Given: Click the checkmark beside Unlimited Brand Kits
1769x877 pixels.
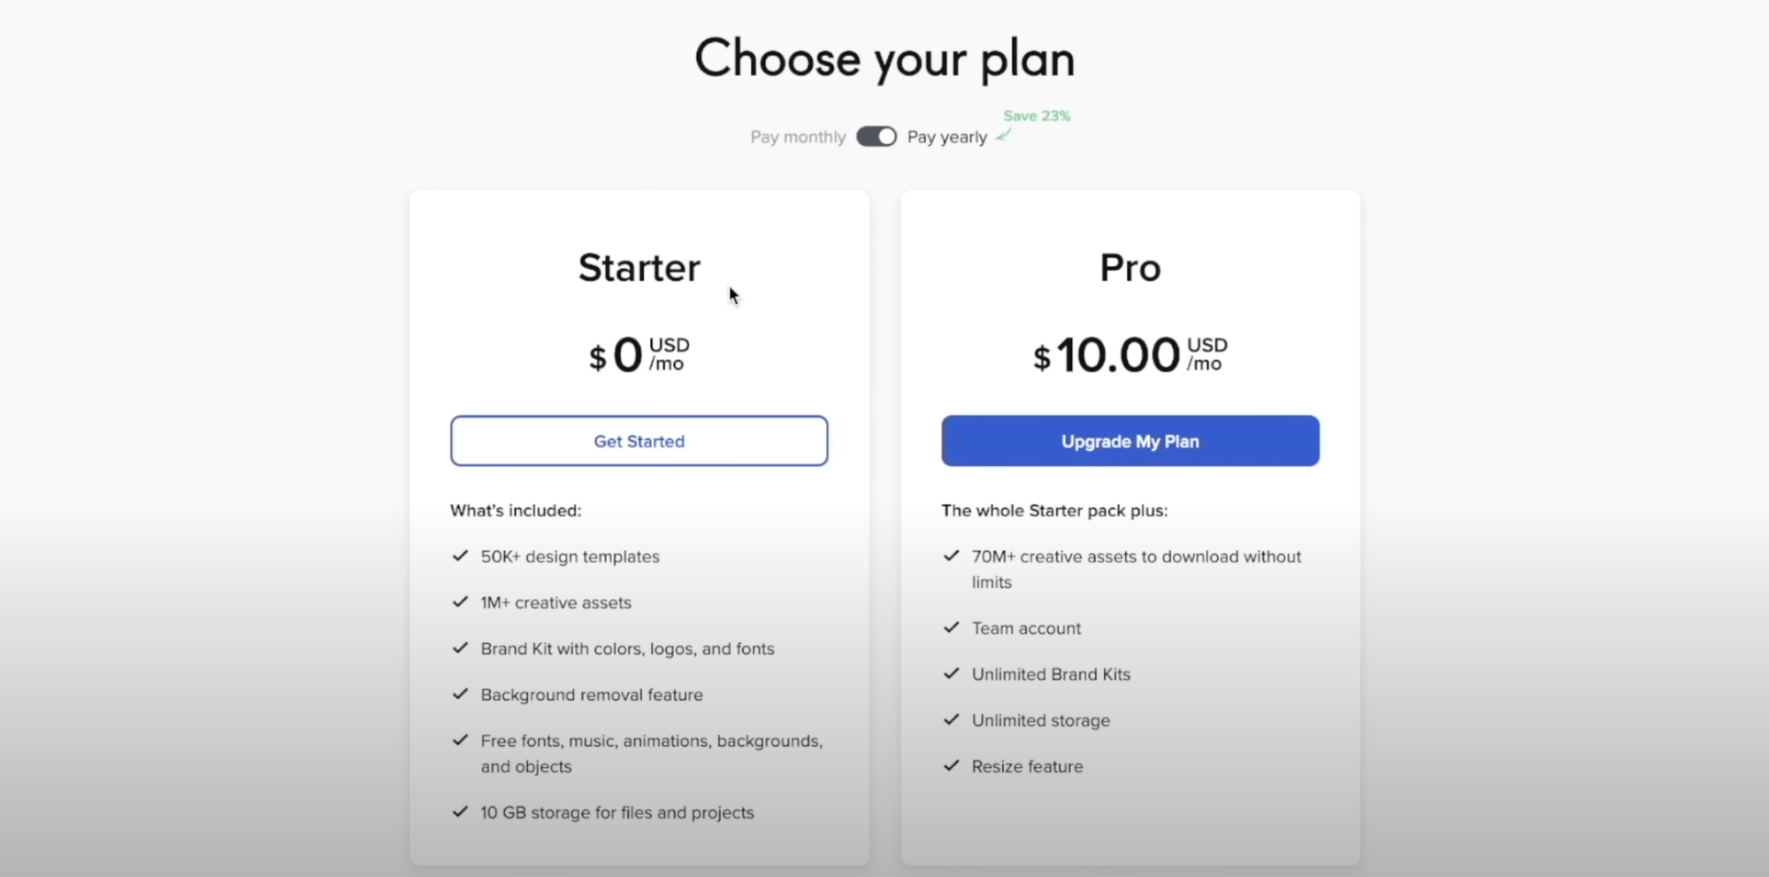Looking at the screenshot, I should pyautogui.click(x=951, y=674).
